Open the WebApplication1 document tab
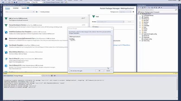 pos(24,5)
